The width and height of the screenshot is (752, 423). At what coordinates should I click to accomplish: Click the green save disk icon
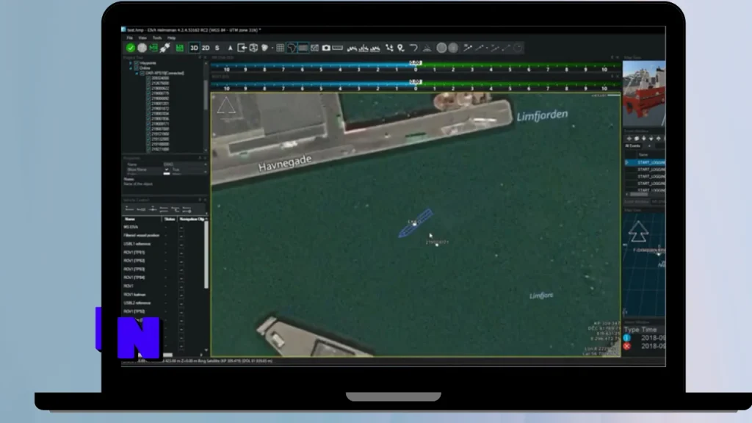180,48
